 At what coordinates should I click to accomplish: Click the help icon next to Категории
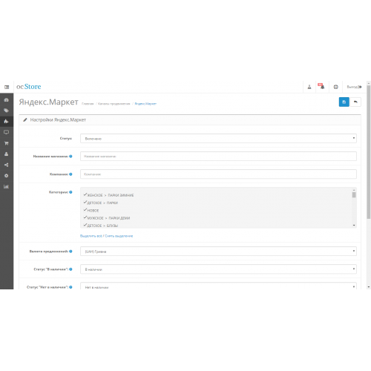[70, 192]
